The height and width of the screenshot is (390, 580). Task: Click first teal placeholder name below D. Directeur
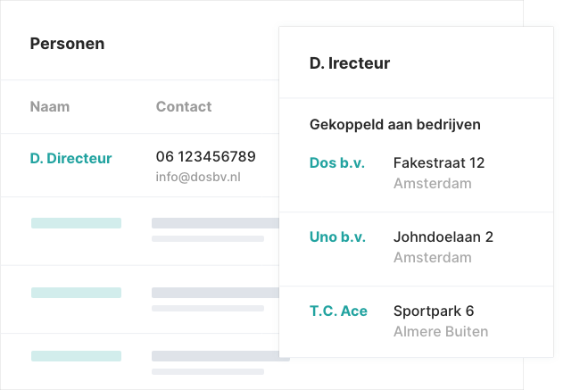pyautogui.click(x=76, y=223)
